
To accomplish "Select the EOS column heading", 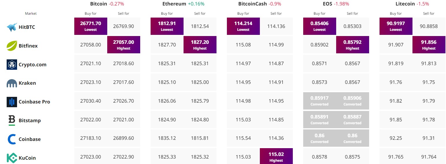I will click(327, 4).
